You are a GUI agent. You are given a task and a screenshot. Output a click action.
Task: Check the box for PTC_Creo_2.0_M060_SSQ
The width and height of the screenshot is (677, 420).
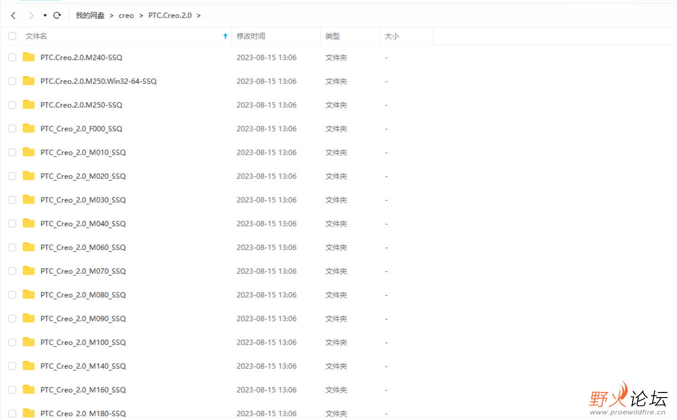(12, 247)
